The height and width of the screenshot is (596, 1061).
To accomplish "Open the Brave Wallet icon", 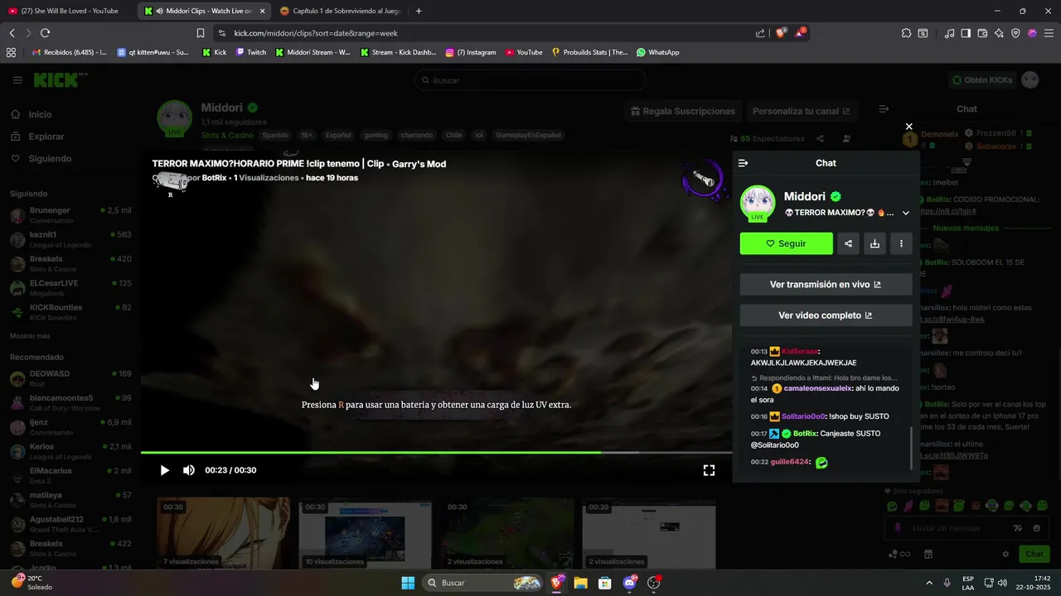I will [x=982, y=33].
